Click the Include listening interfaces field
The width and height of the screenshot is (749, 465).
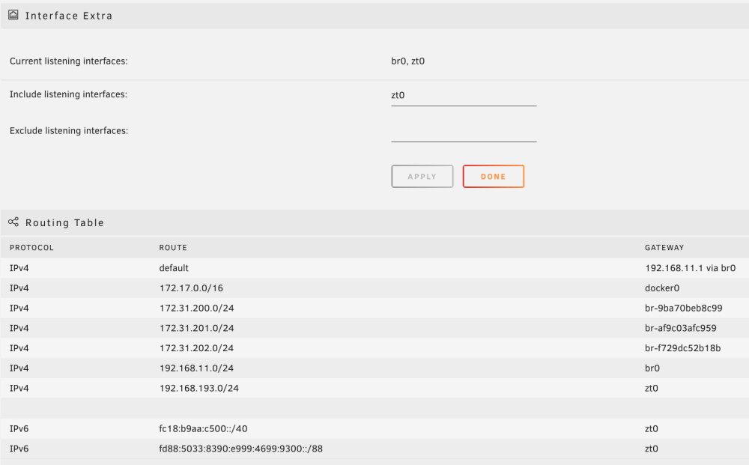coord(464,96)
